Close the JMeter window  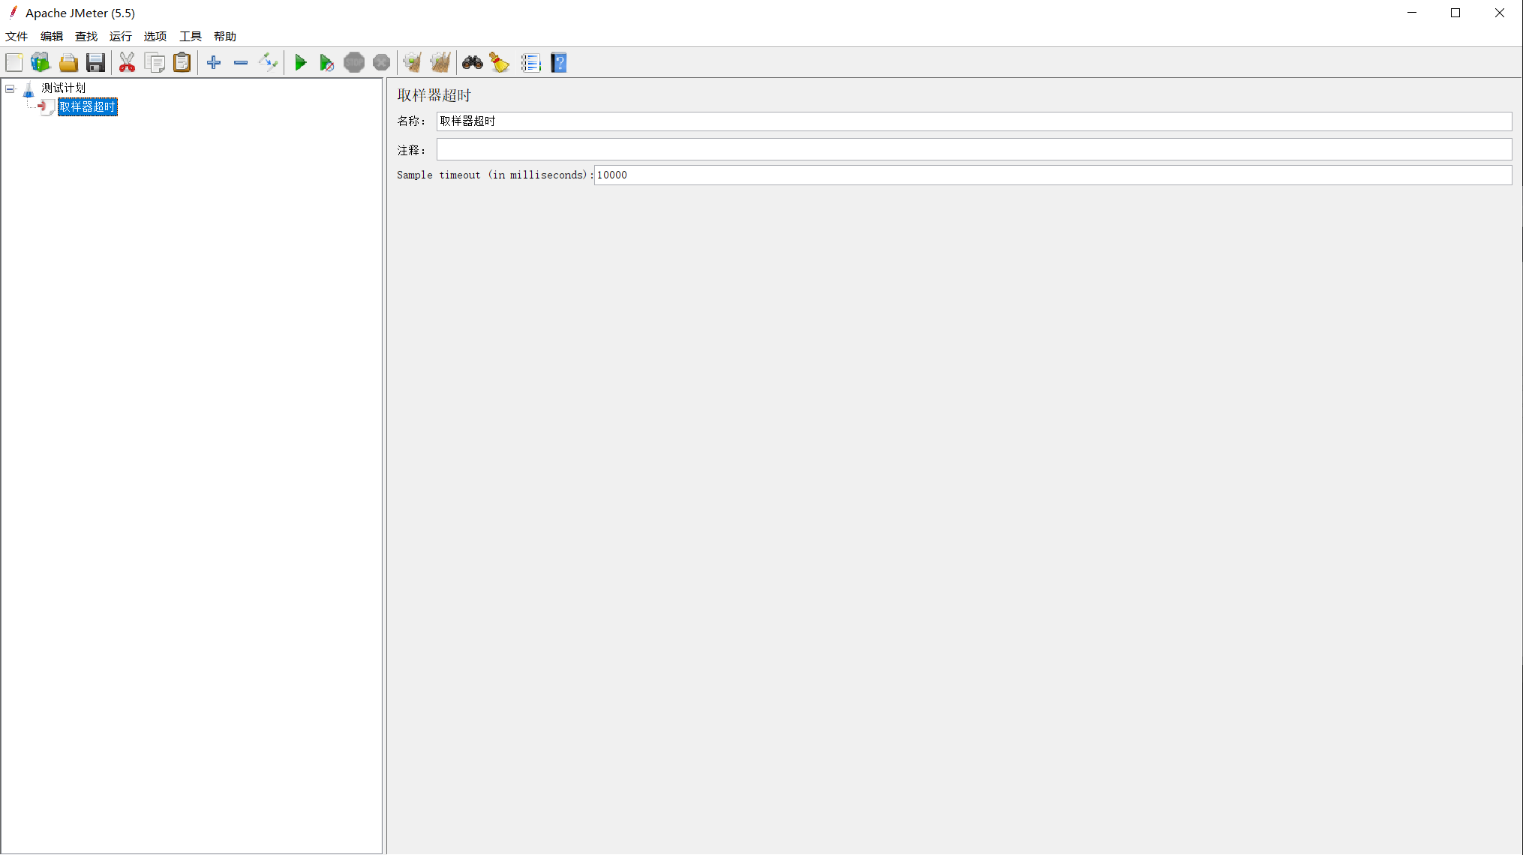pyautogui.click(x=1500, y=13)
